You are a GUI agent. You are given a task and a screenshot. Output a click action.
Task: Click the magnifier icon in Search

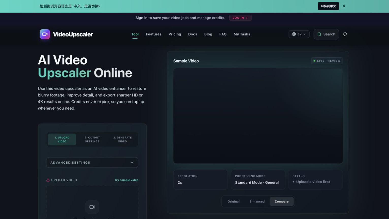pyautogui.click(x=319, y=34)
